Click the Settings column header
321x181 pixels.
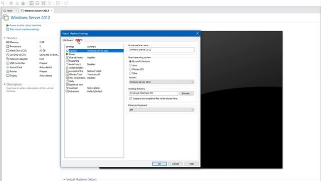pos(70,47)
